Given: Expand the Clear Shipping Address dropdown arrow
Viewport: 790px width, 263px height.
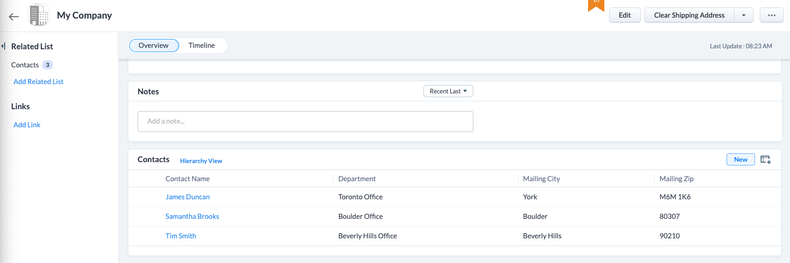Looking at the screenshot, I should [x=743, y=15].
